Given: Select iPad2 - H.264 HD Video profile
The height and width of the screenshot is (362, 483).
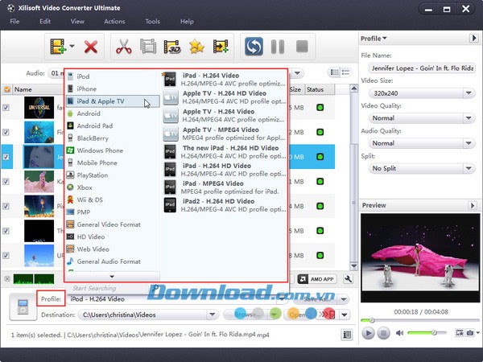Looking at the screenshot, I should pyautogui.click(x=225, y=205).
